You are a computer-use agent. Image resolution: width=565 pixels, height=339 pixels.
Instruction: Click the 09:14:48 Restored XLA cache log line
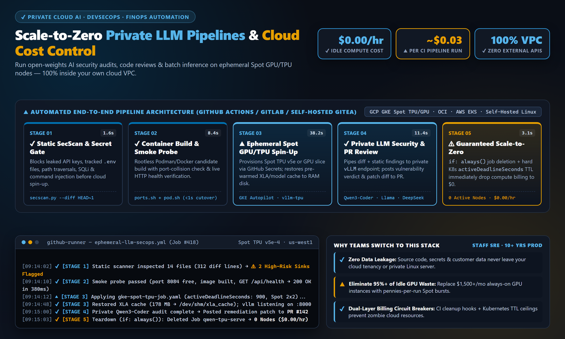[166, 304]
